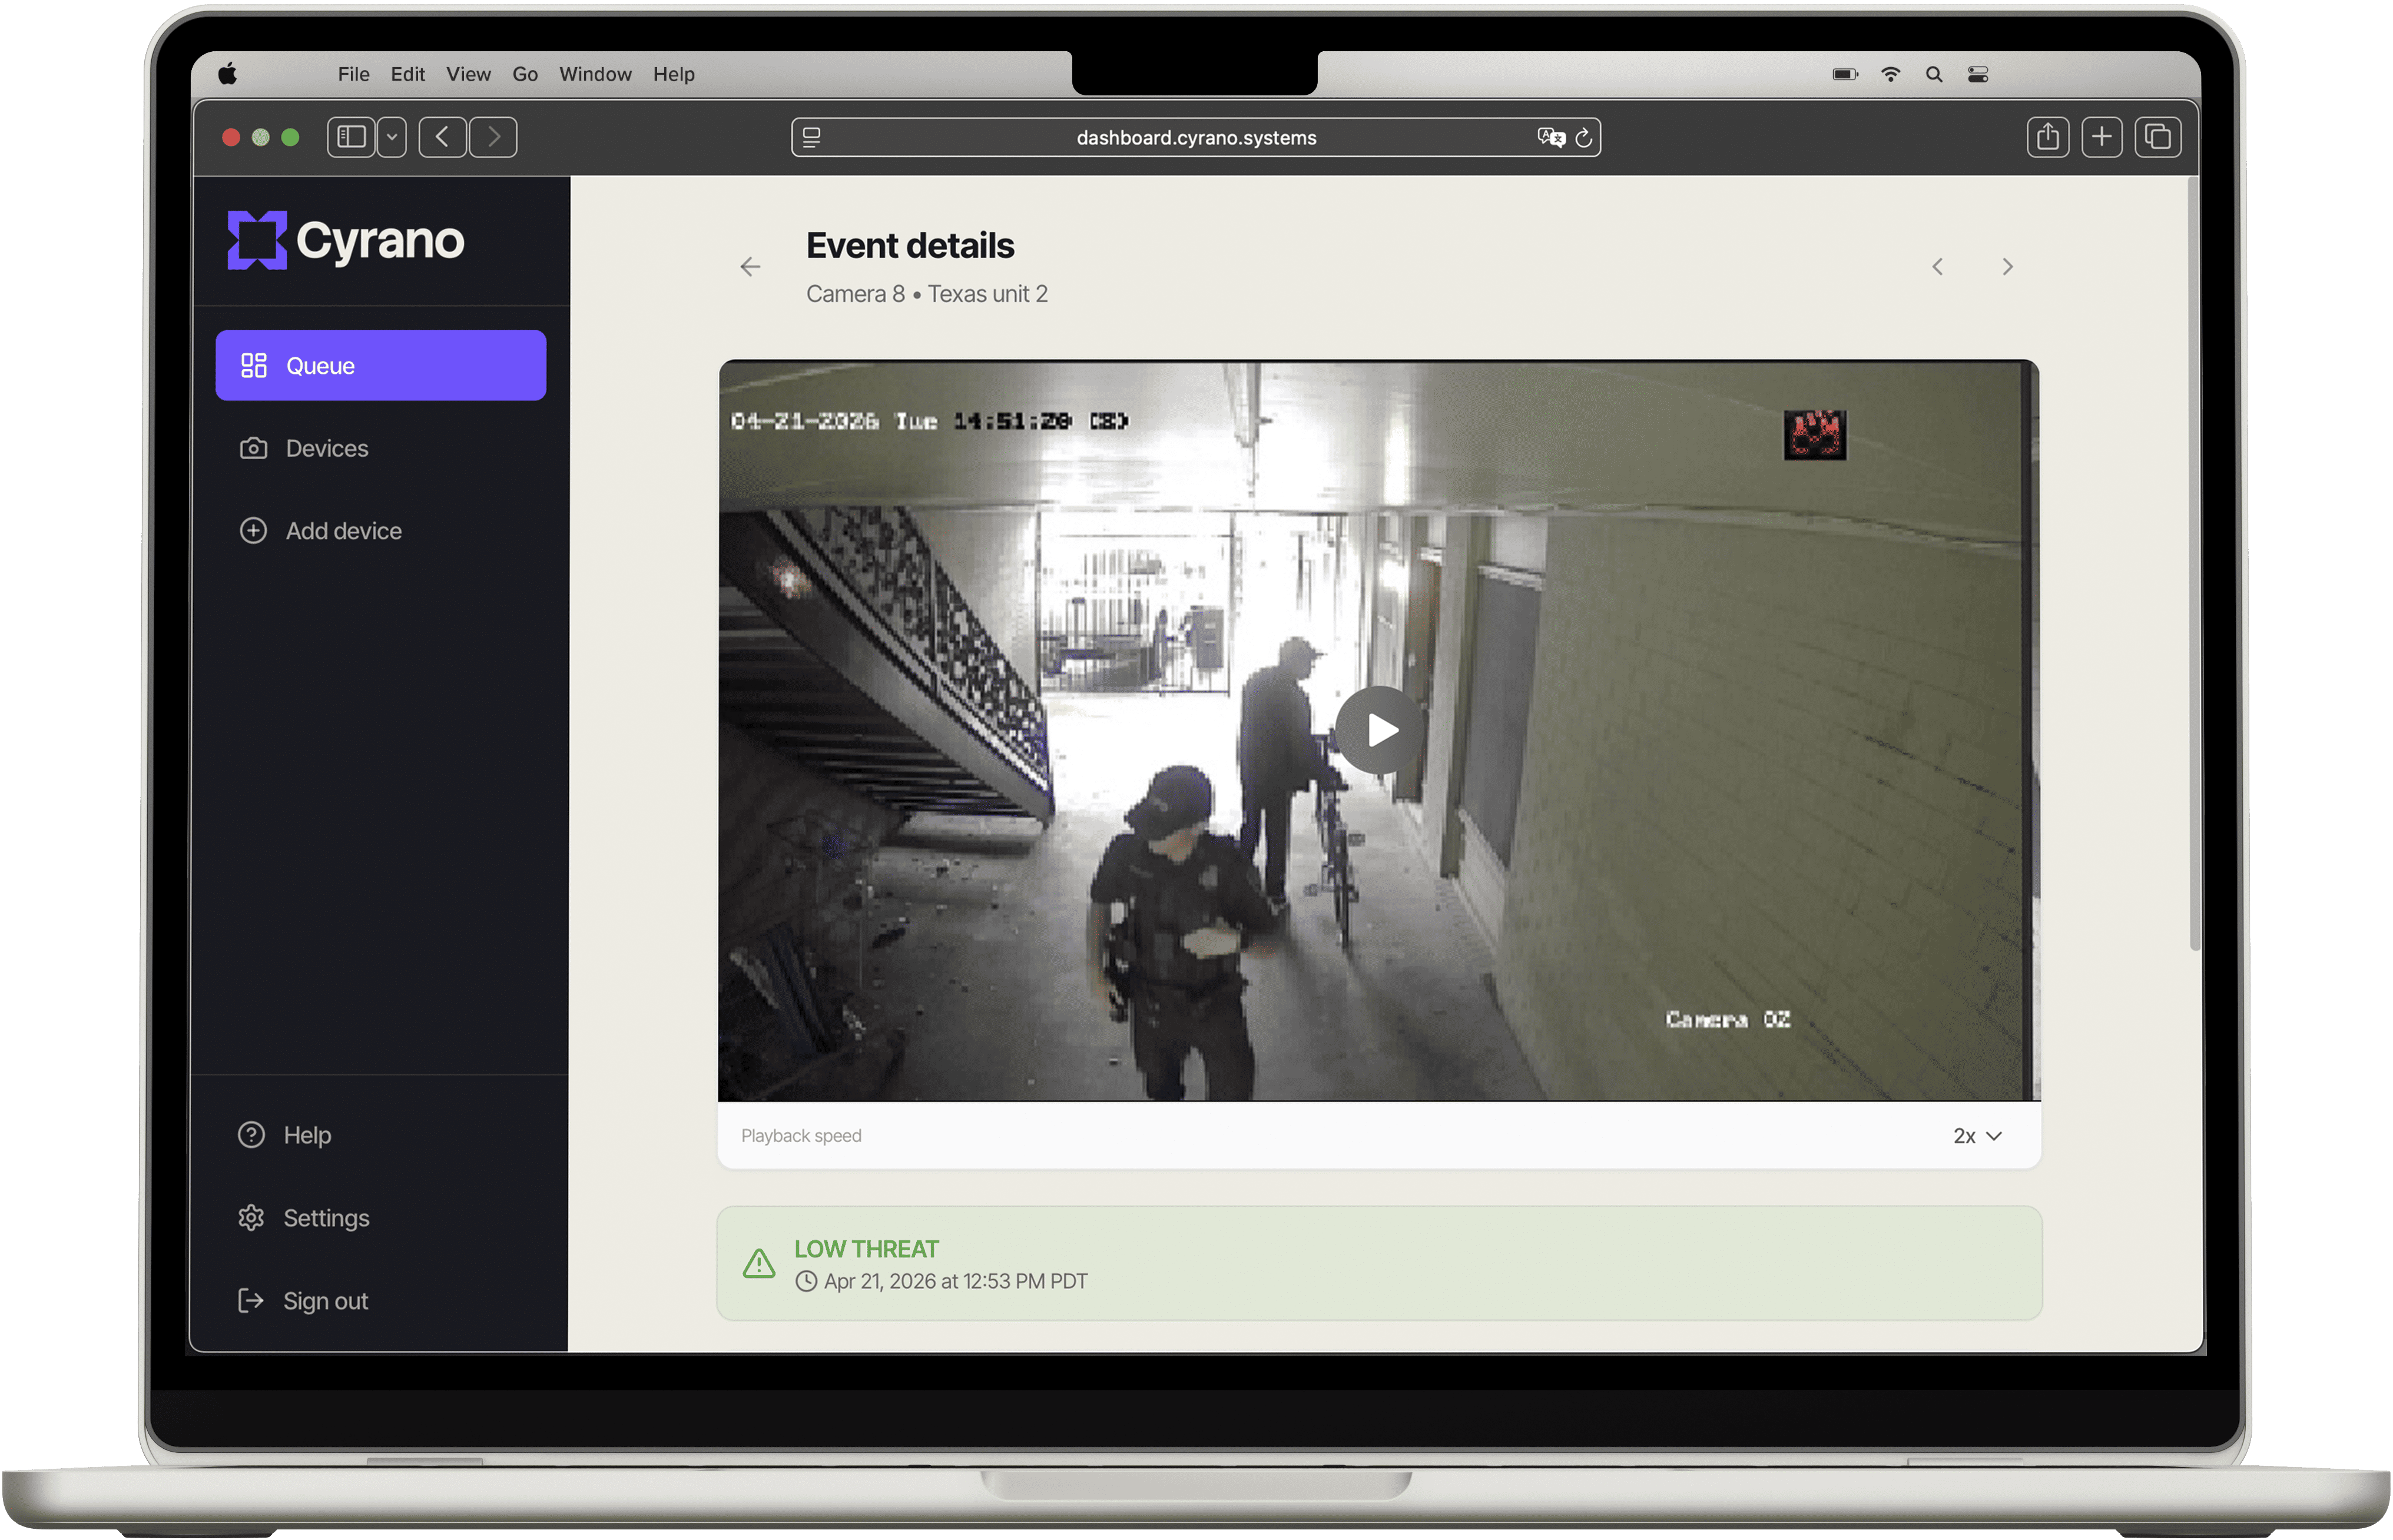Reload the page with refresh icon

tap(1584, 138)
